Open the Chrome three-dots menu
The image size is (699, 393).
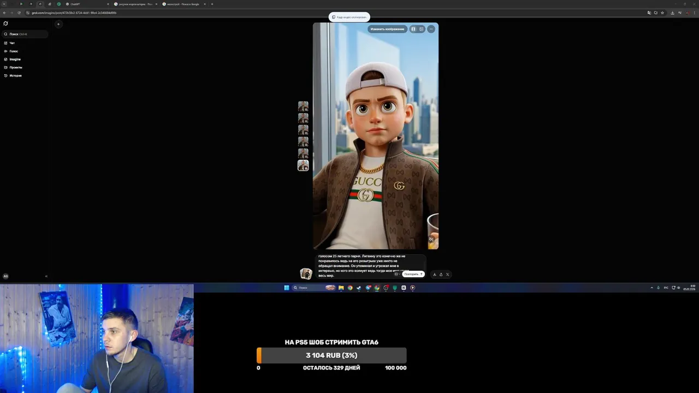click(x=695, y=13)
